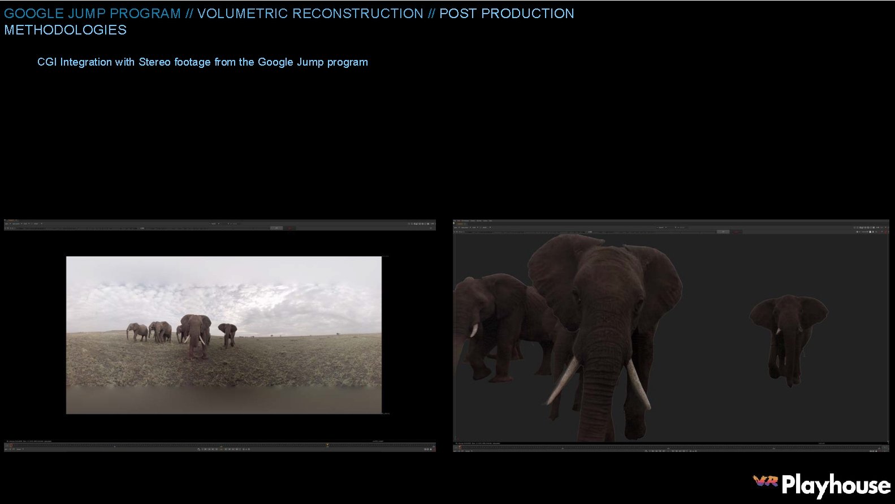
Task: Click the right viewer's frame timeline bar
Action: click(x=671, y=447)
